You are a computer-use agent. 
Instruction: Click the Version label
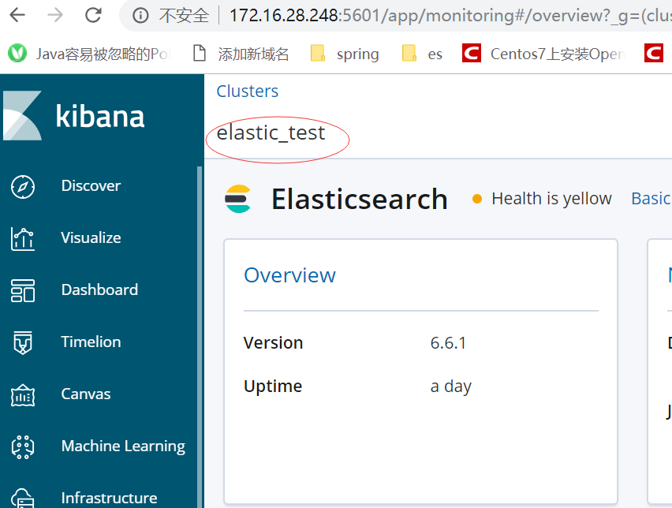click(273, 343)
